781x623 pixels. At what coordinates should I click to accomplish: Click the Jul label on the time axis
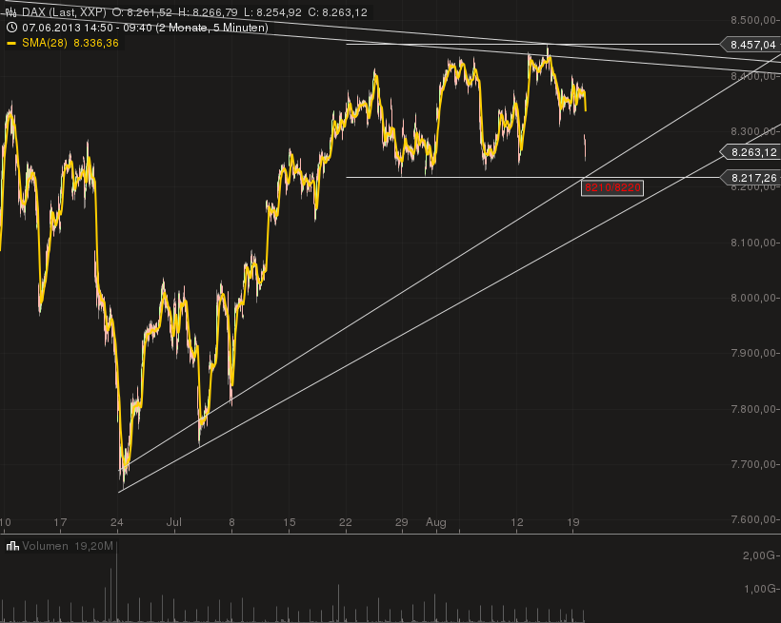pyautogui.click(x=174, y=522)
